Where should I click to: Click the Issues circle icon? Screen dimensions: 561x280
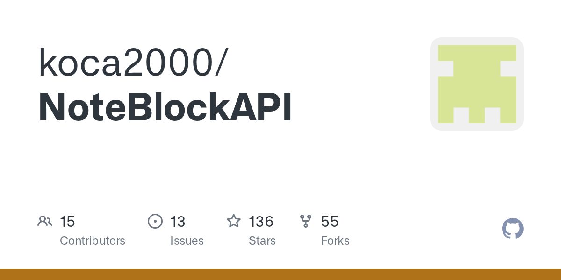tap(155, 221)
